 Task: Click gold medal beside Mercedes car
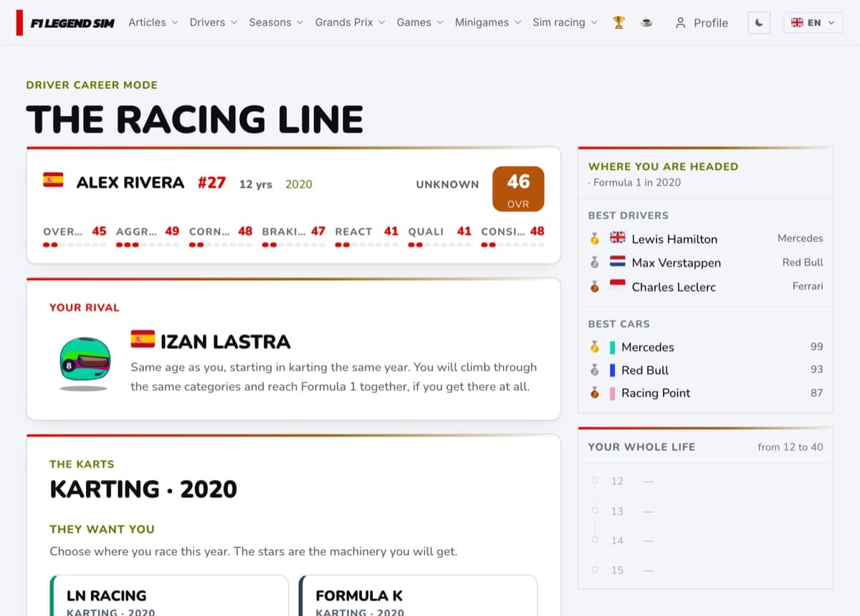594,347
